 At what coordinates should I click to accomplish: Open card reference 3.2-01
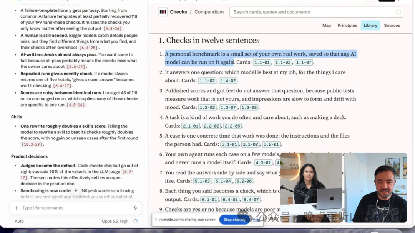271,144
